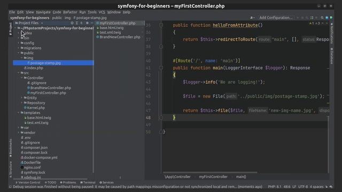
Task: Open the Structure side tool window
Action: (11, 170)
